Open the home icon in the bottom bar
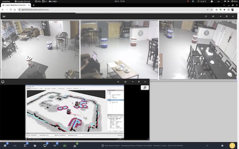The width and height of the screenshot is (239, 149). [222, 145]
